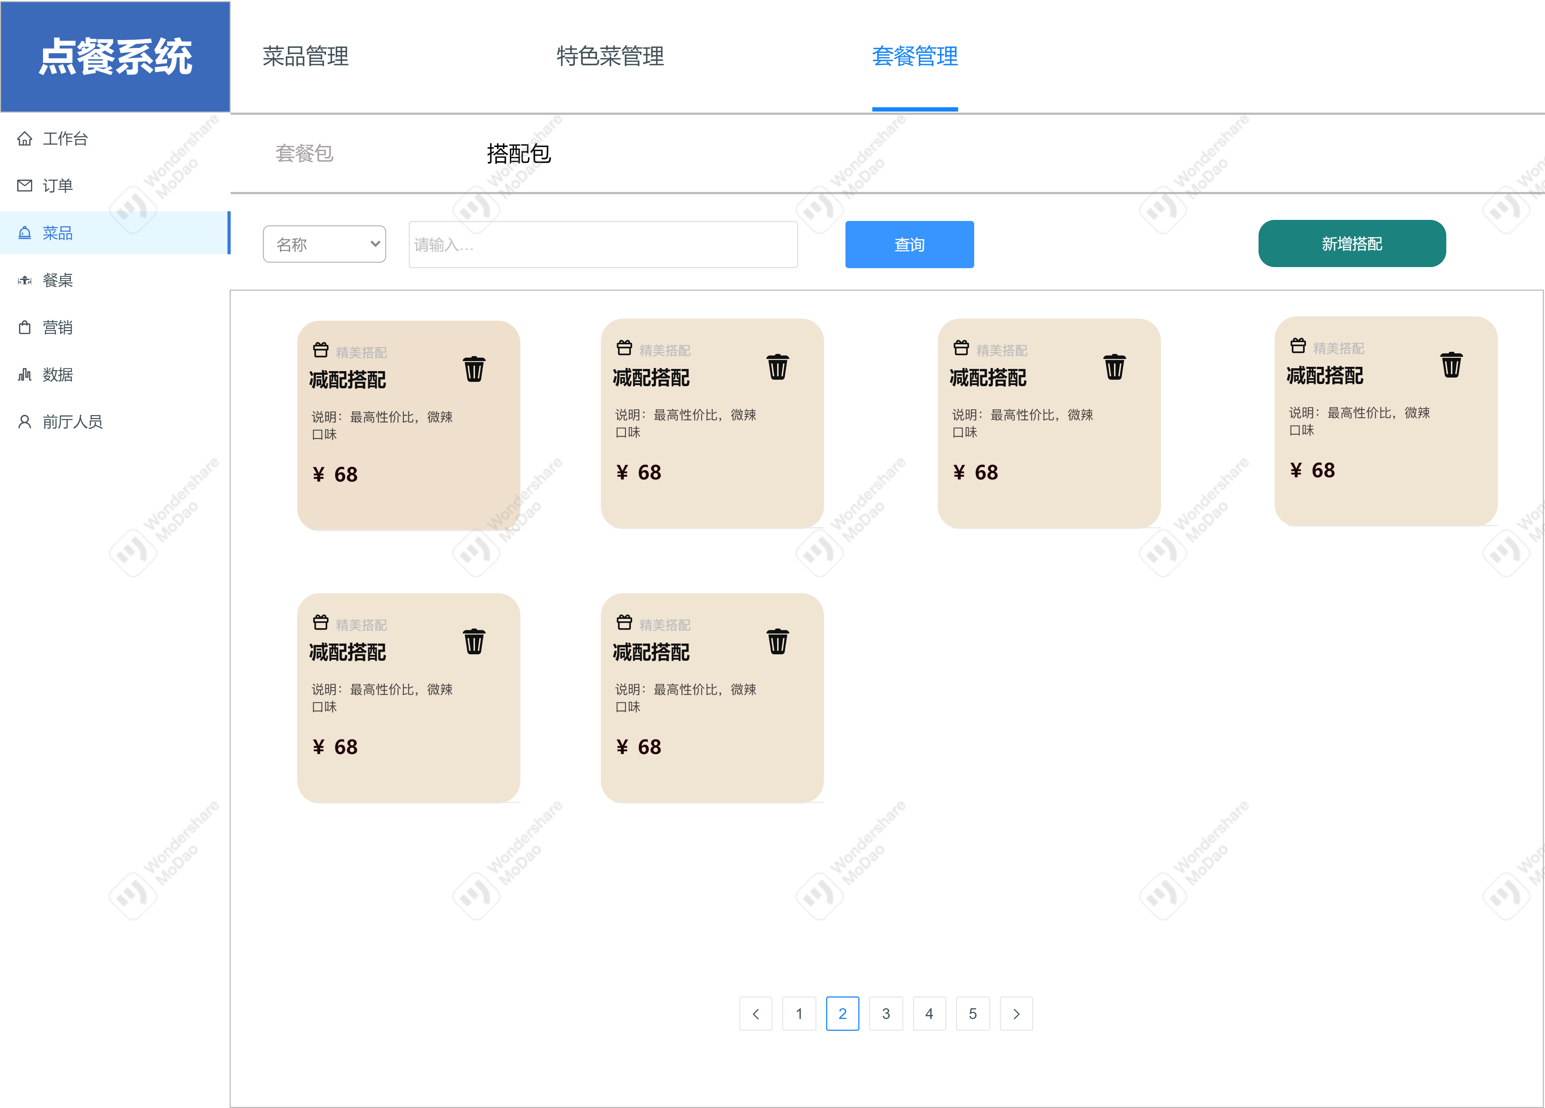Open the 名称 filter dropdown
This screenshot has width=1545, height=1108.
pyautogui.click(x=324, y=244)
